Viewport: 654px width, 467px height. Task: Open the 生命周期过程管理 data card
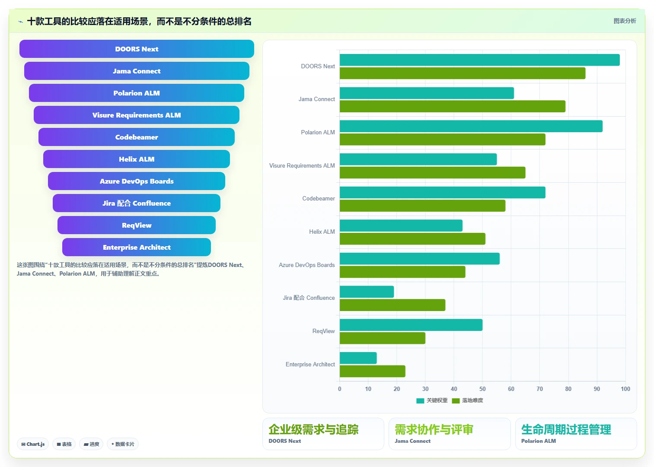pos(576,434)
